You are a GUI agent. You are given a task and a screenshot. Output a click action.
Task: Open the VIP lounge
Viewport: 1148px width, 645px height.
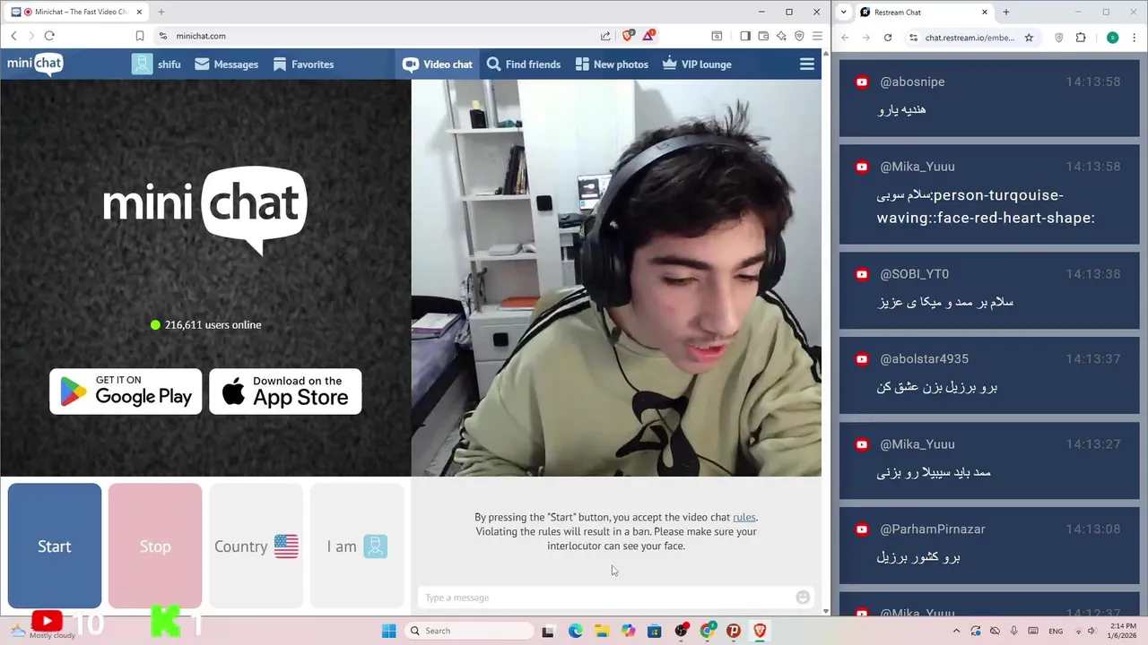697,64
